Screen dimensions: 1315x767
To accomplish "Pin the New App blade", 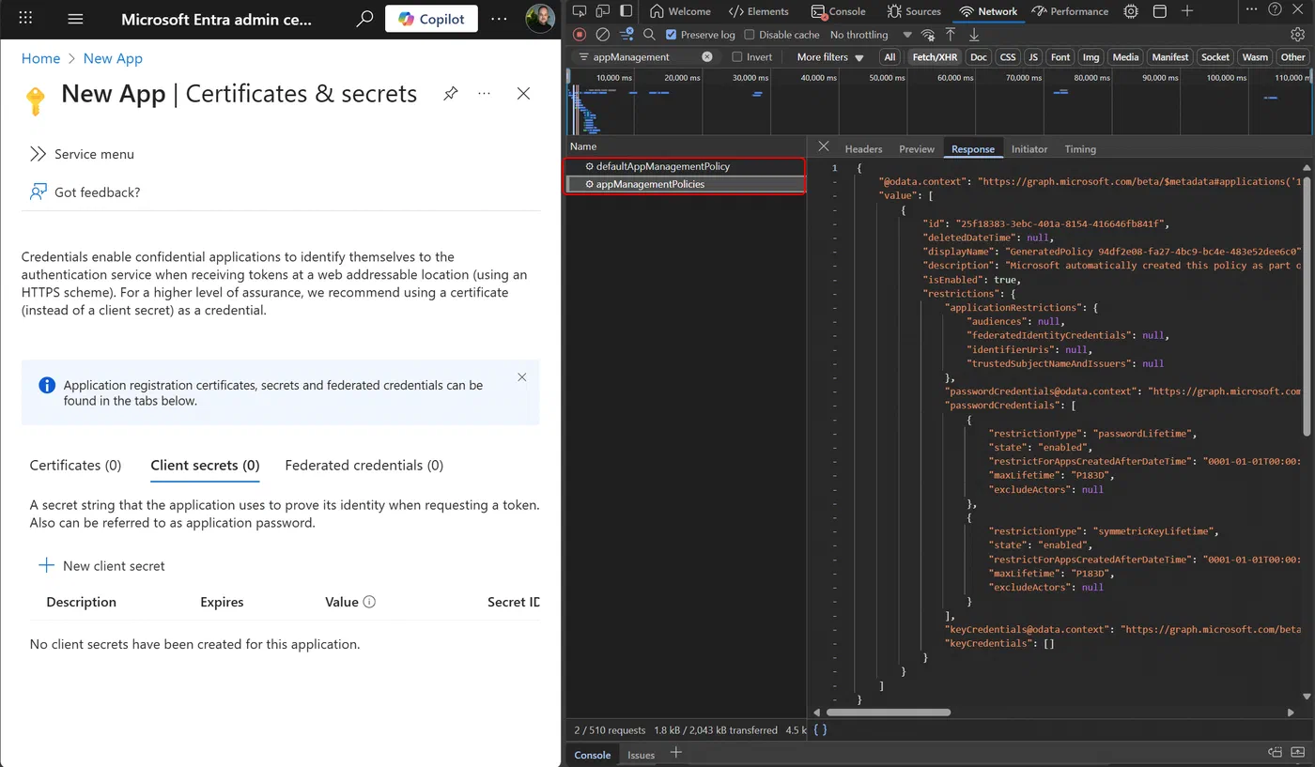I will click(451, 93).
